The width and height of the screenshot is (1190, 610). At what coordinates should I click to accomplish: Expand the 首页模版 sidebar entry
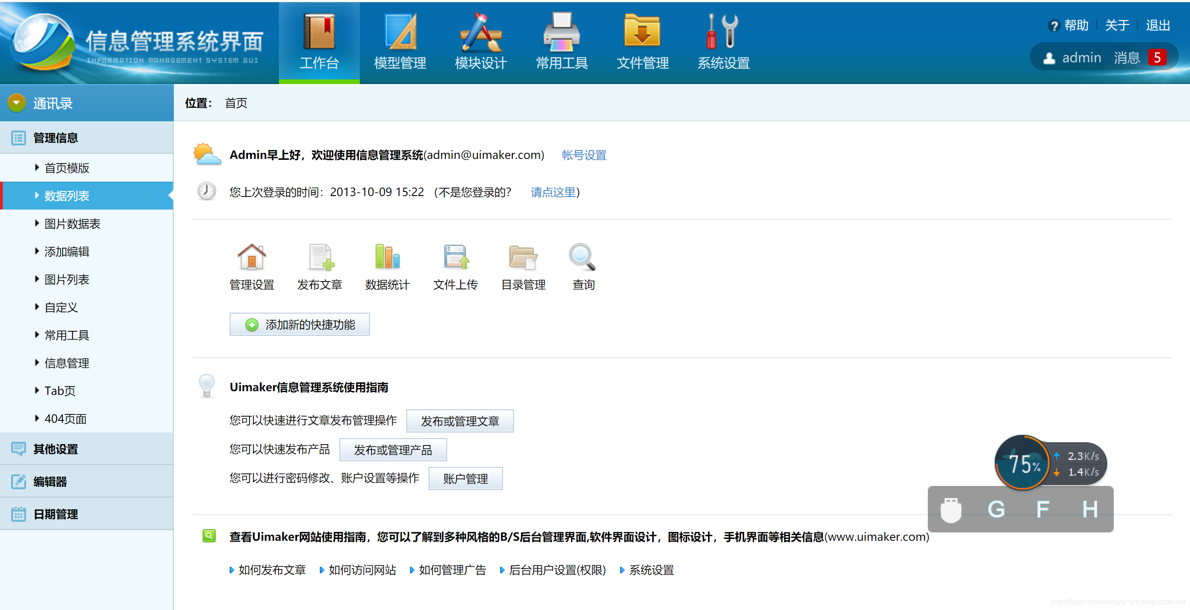click(67, 168)
